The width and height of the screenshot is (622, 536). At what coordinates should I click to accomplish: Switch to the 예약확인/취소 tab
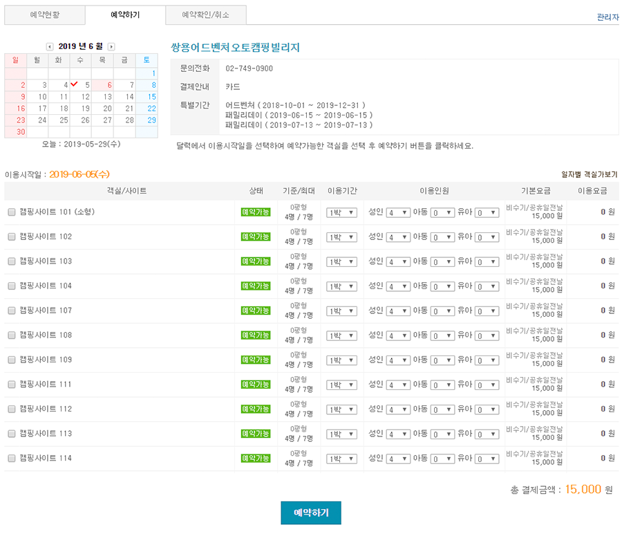206,15
